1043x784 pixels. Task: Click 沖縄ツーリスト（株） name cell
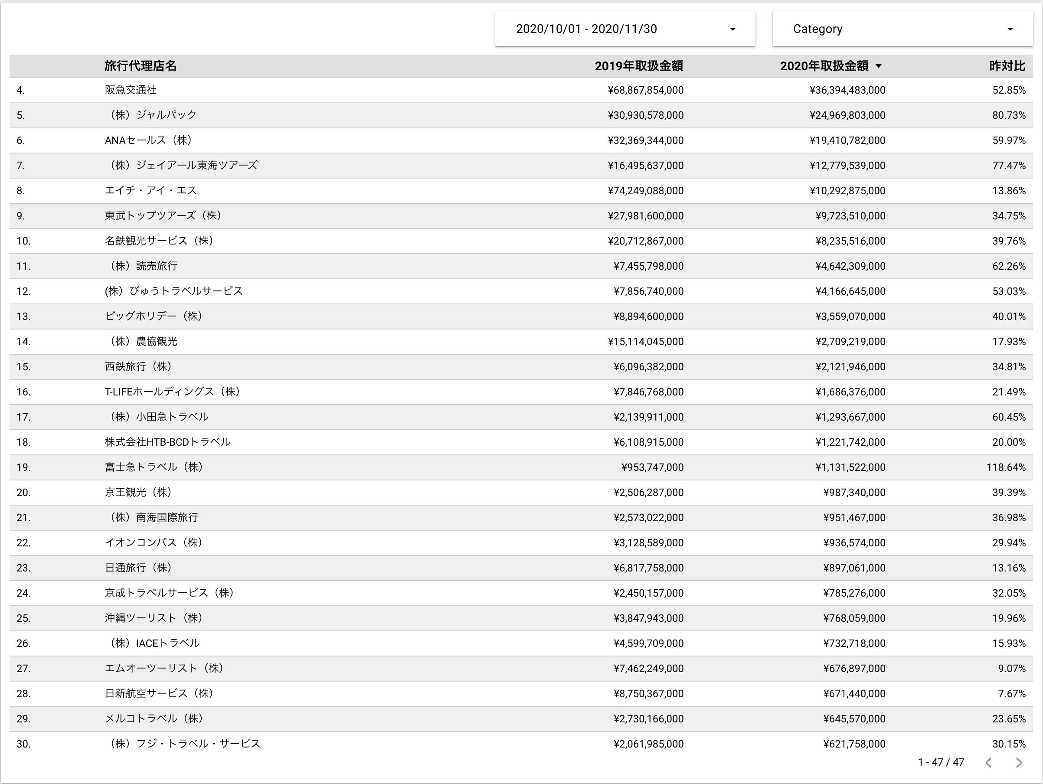point(154,618)
